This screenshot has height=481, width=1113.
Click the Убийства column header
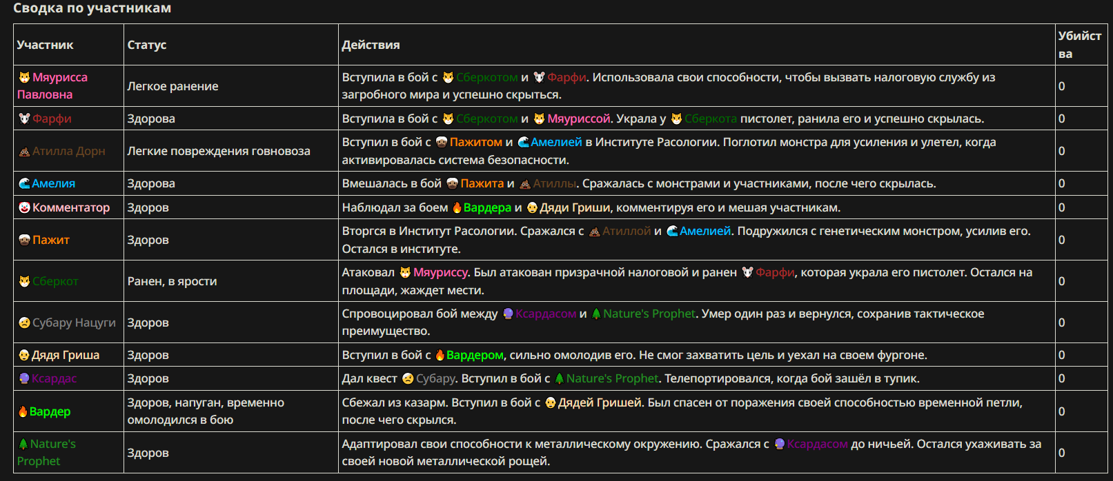[x=1080, y=45]
